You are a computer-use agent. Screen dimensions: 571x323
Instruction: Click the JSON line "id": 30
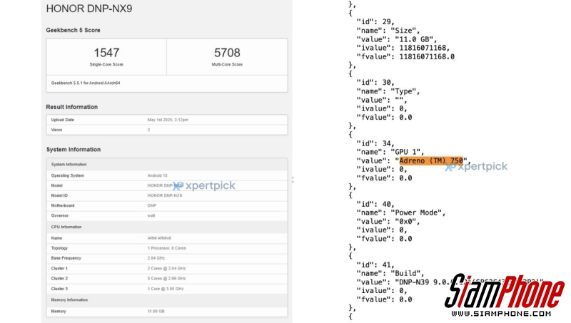coord(375,83)
